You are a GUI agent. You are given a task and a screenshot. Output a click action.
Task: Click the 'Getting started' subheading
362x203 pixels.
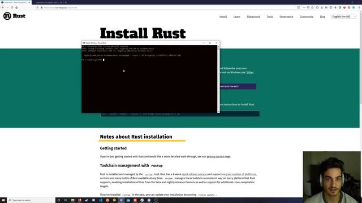coord(113,148)
